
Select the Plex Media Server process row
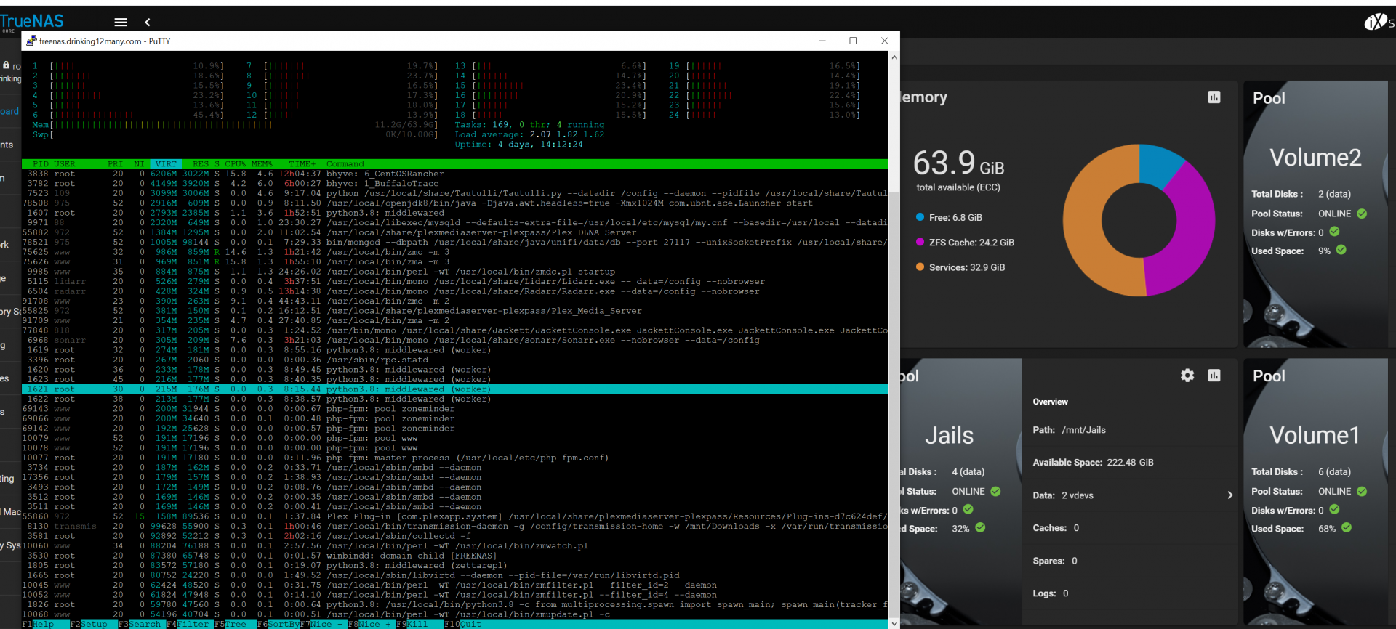(x=454, y=311)
